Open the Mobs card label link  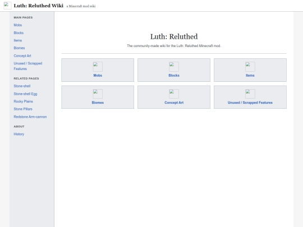98,76
